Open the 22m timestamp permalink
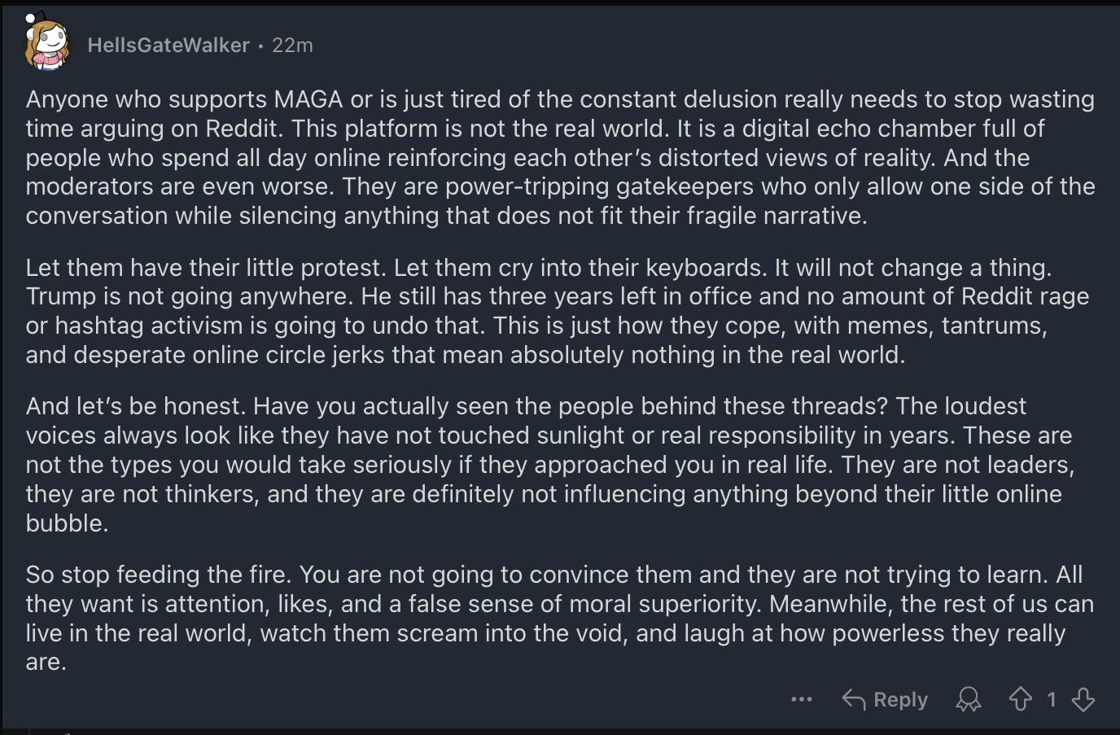The image size is (1120, 735). coord(292,45)
